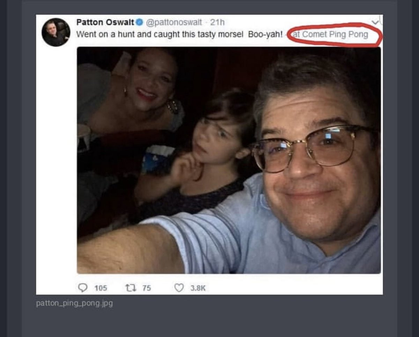
Task: Open the tweet's selfie photo
Action: pos(229,160)
